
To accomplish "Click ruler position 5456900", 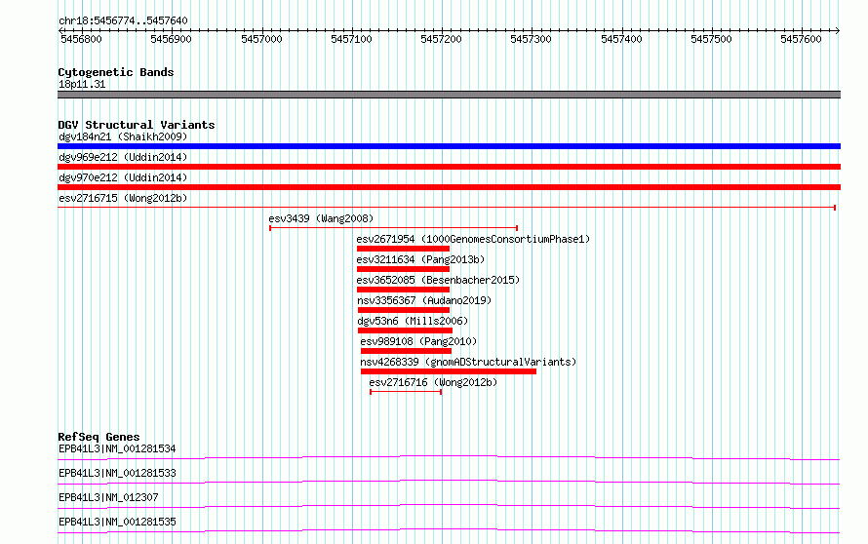I will [171, 39].
